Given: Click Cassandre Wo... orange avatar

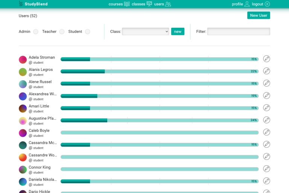Looking at the screenshot, I should pos(23,157).
